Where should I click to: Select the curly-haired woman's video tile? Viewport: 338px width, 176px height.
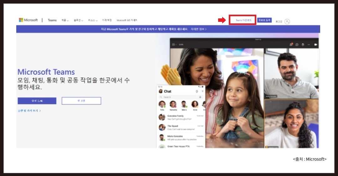[291, 124]
